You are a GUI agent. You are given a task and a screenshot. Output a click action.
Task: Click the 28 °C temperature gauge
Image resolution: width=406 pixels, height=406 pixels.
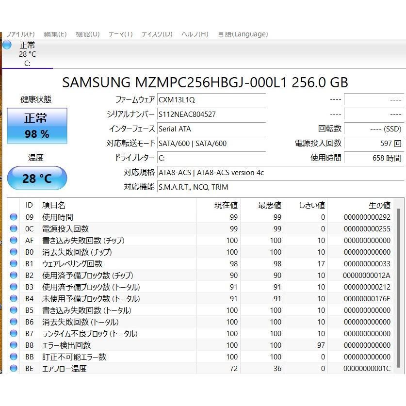pos(37,178)
